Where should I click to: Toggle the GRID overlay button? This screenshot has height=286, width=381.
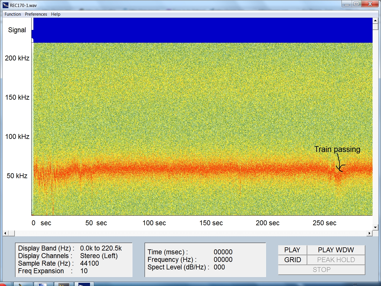tap(292, 260)
